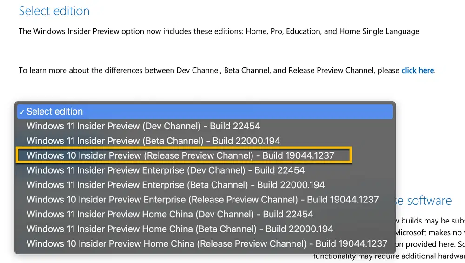Select Windows 10 Insider Preview Enterprise (Release Preview Channel)

point(205,200)
